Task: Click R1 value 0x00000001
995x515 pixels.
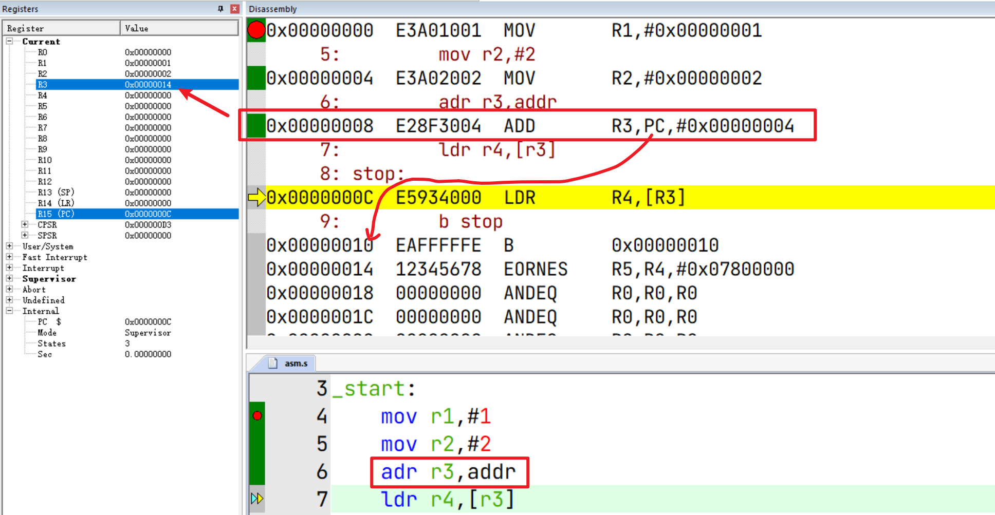Action: (148, 63)
